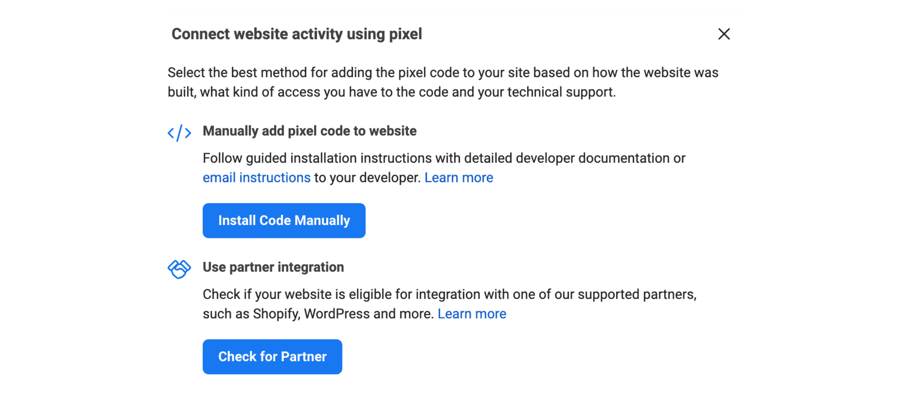905x406 pixels.
Task: Click the X to dismiss the dialog
Action: click(x=724, y=34)
